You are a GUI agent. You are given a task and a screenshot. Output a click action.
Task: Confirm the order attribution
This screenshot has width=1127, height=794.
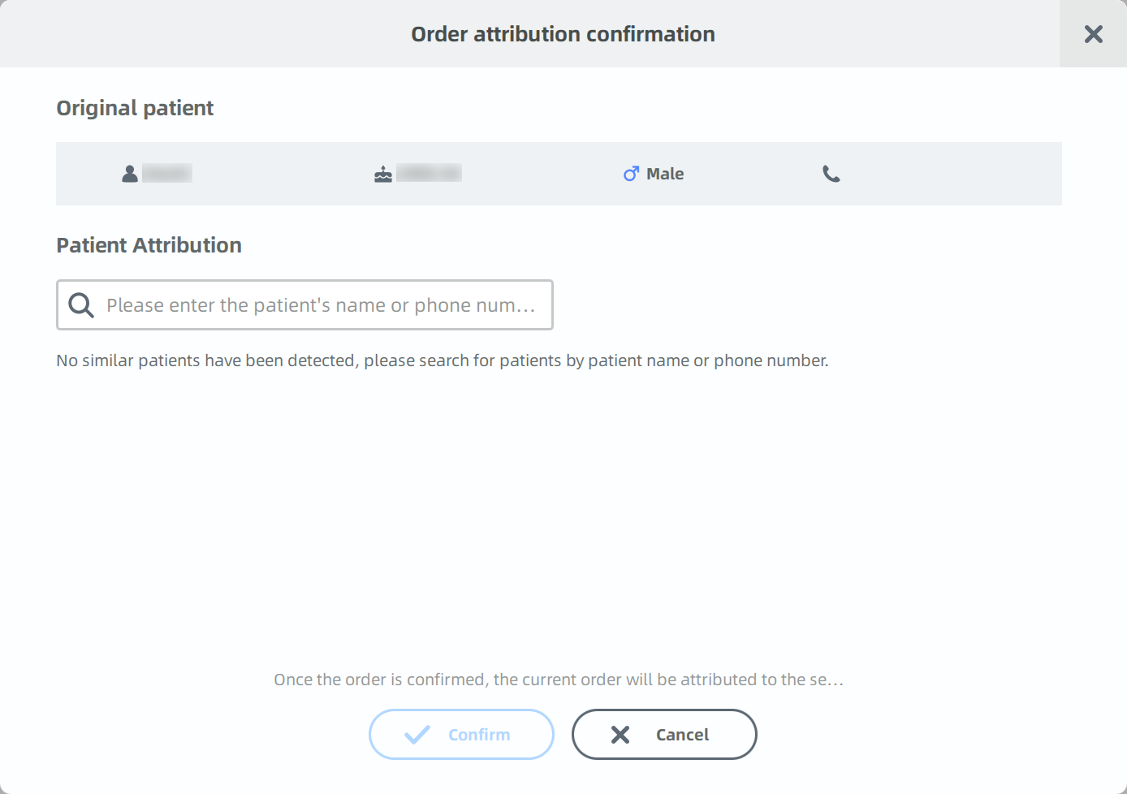pos(461,735)
